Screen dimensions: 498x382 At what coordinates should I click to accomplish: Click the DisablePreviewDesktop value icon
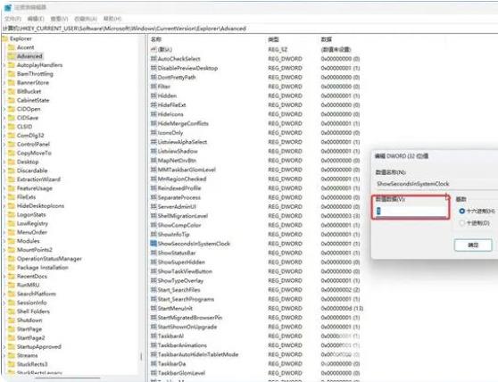tap(154, 68)
